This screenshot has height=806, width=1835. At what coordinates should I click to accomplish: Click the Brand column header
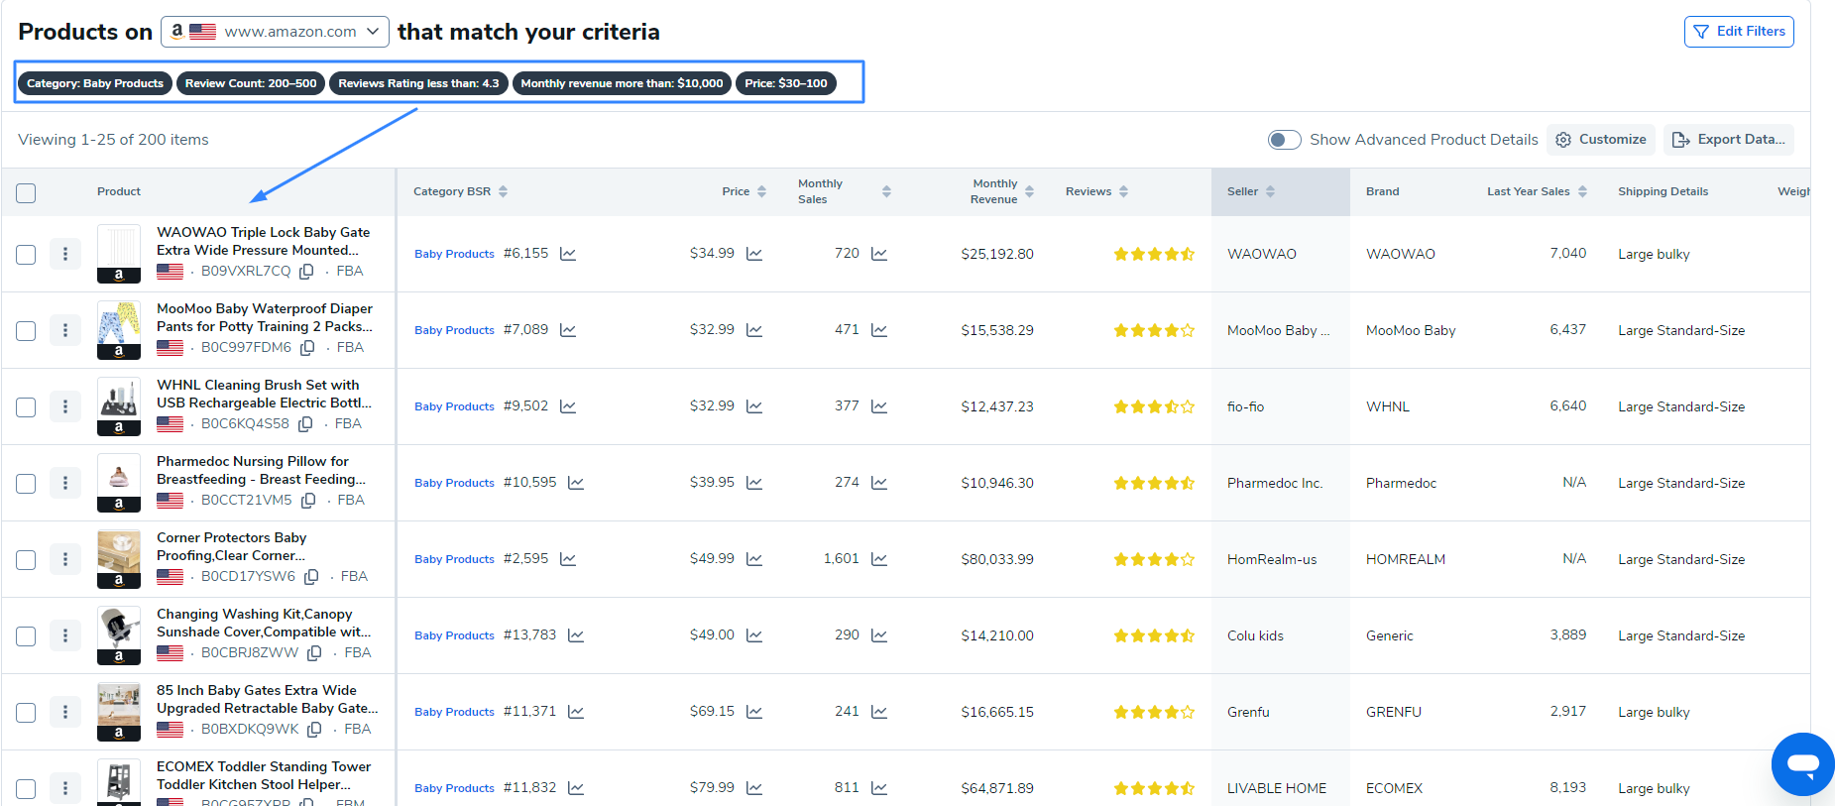(x=1383, y=191)
